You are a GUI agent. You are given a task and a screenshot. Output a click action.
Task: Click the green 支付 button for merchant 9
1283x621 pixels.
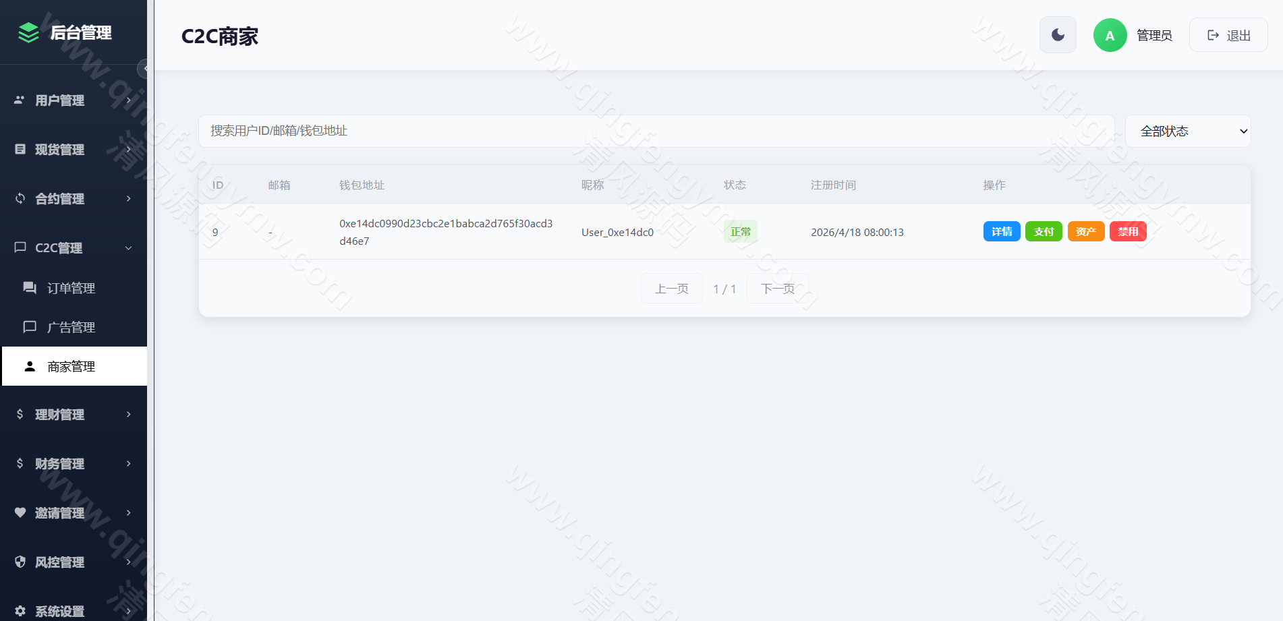tap(1044, 231)
